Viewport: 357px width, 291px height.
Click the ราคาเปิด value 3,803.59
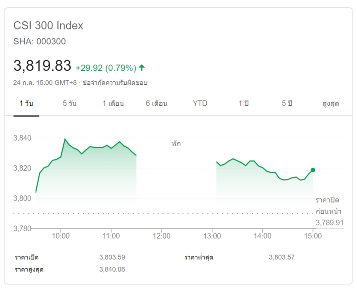pyautogui.click(x=112, y=257)
